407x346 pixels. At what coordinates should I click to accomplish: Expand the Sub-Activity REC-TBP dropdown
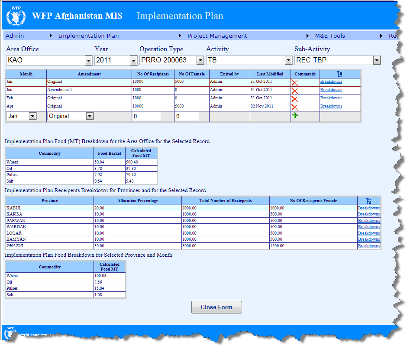pyautogui.click(x=377, y=60)
